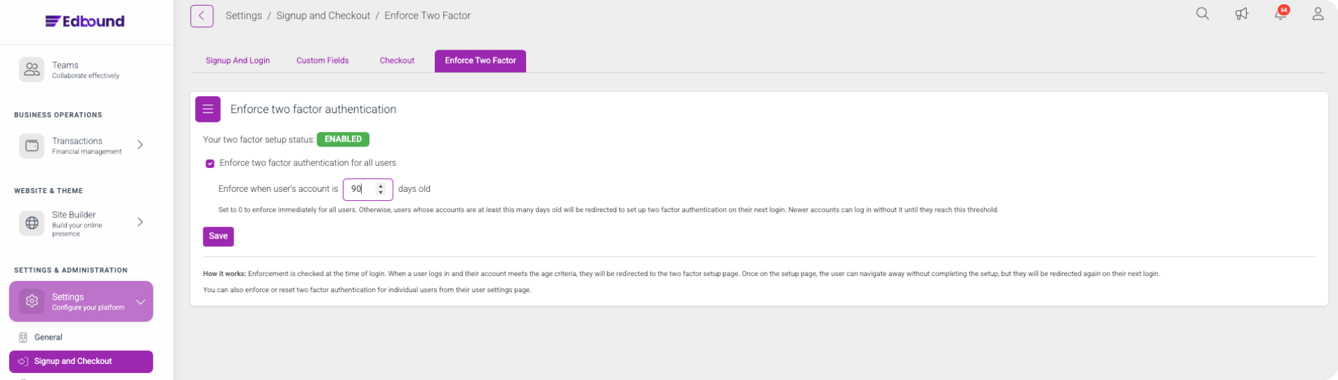Switch to the Custom Fields tab
The height and width of the screenshot is (380, 1338).
tap(323, 61)
